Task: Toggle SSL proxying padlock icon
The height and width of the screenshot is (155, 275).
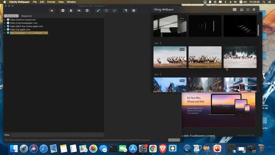Action: click(71, 10)
